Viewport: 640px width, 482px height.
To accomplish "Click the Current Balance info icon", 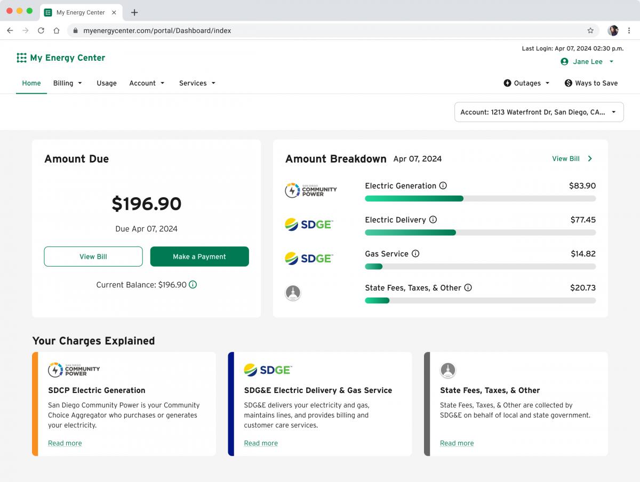I will [x=193, y=285].
